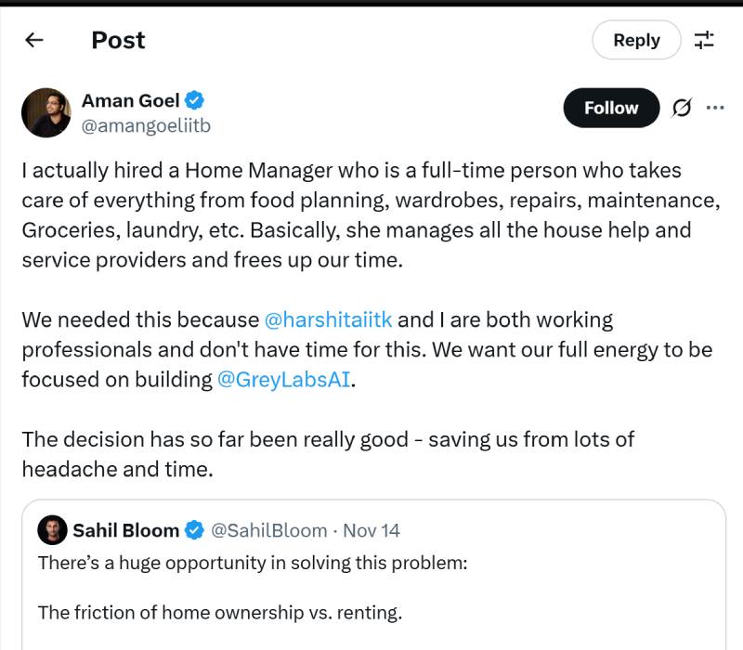Viewport: 743px width, 650px height.
Task: Click the Post header title
Action: [118, 40]
